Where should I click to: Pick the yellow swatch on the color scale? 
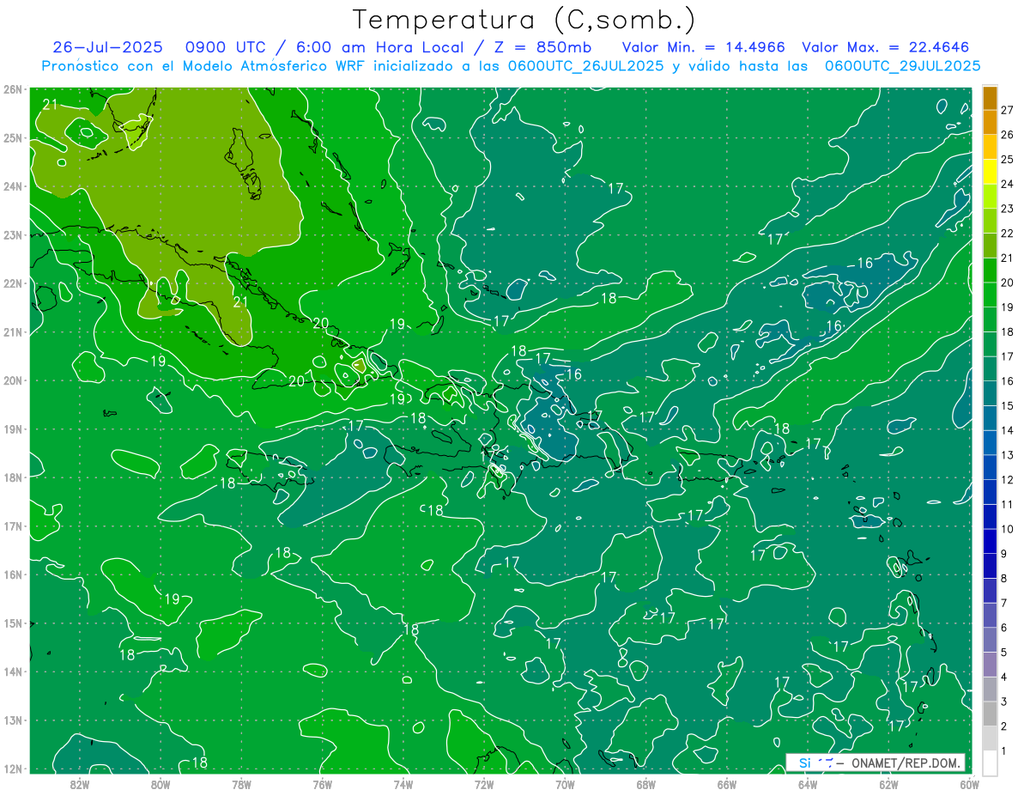[990, 172]
